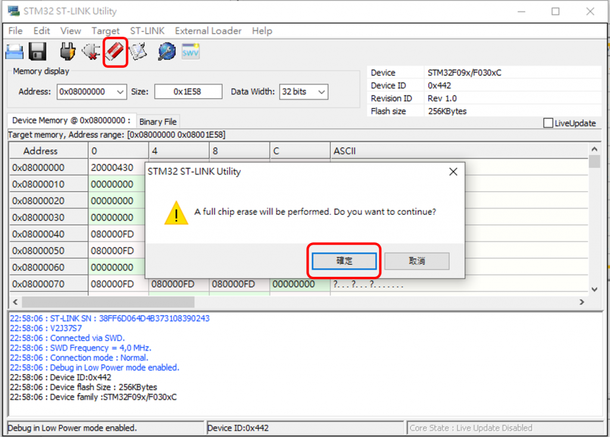Image resolution: width=610 pixels, height=437 pixels.
Task: Click the memory table vertical scrollbar thumb
Action: pos(594,161)
